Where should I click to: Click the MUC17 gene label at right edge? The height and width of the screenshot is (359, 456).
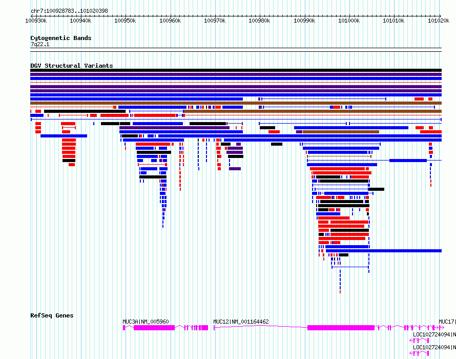(x=447, y=322)
